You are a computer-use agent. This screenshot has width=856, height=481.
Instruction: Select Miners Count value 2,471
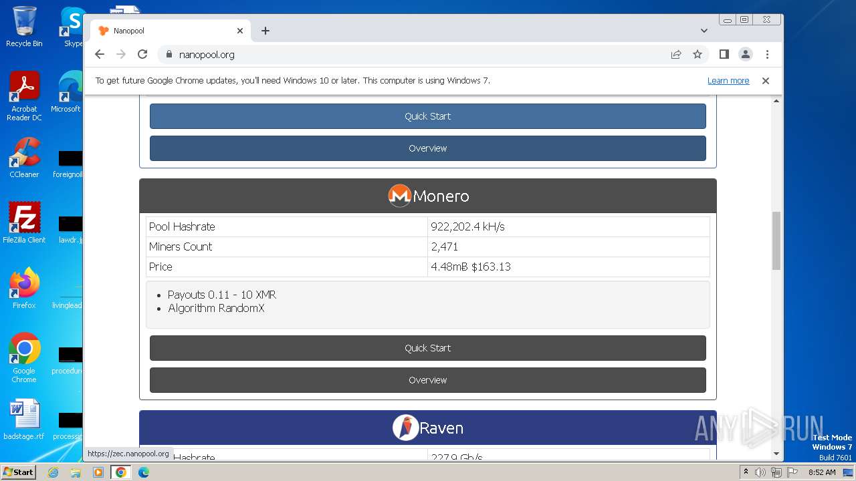445,247
